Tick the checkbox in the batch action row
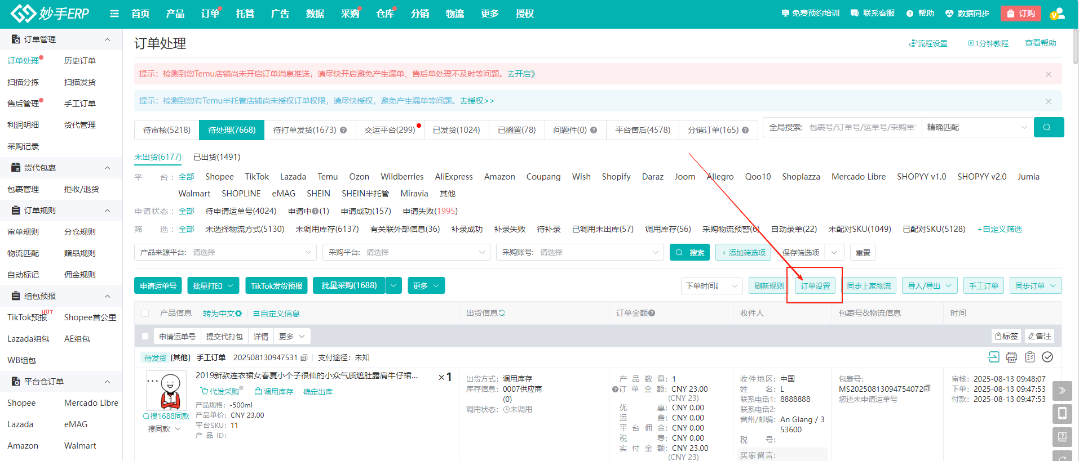Viewport: 1079px width, 461px height. click(x=145, y=337)
